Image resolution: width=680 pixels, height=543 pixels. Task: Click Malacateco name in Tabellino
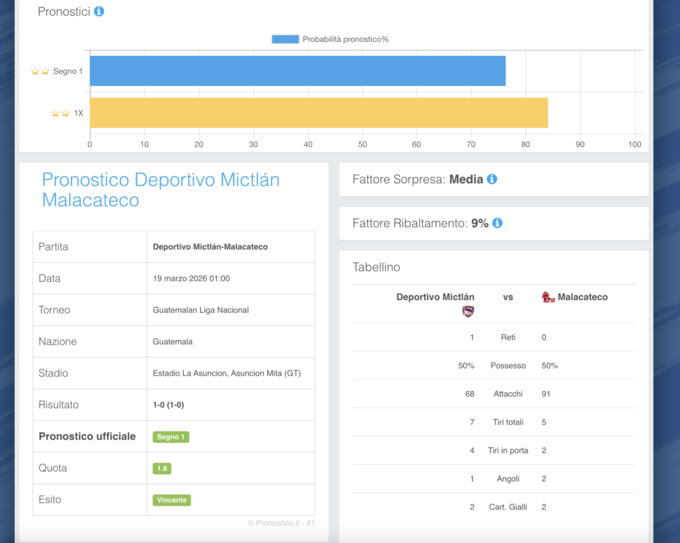click(582, 297)
